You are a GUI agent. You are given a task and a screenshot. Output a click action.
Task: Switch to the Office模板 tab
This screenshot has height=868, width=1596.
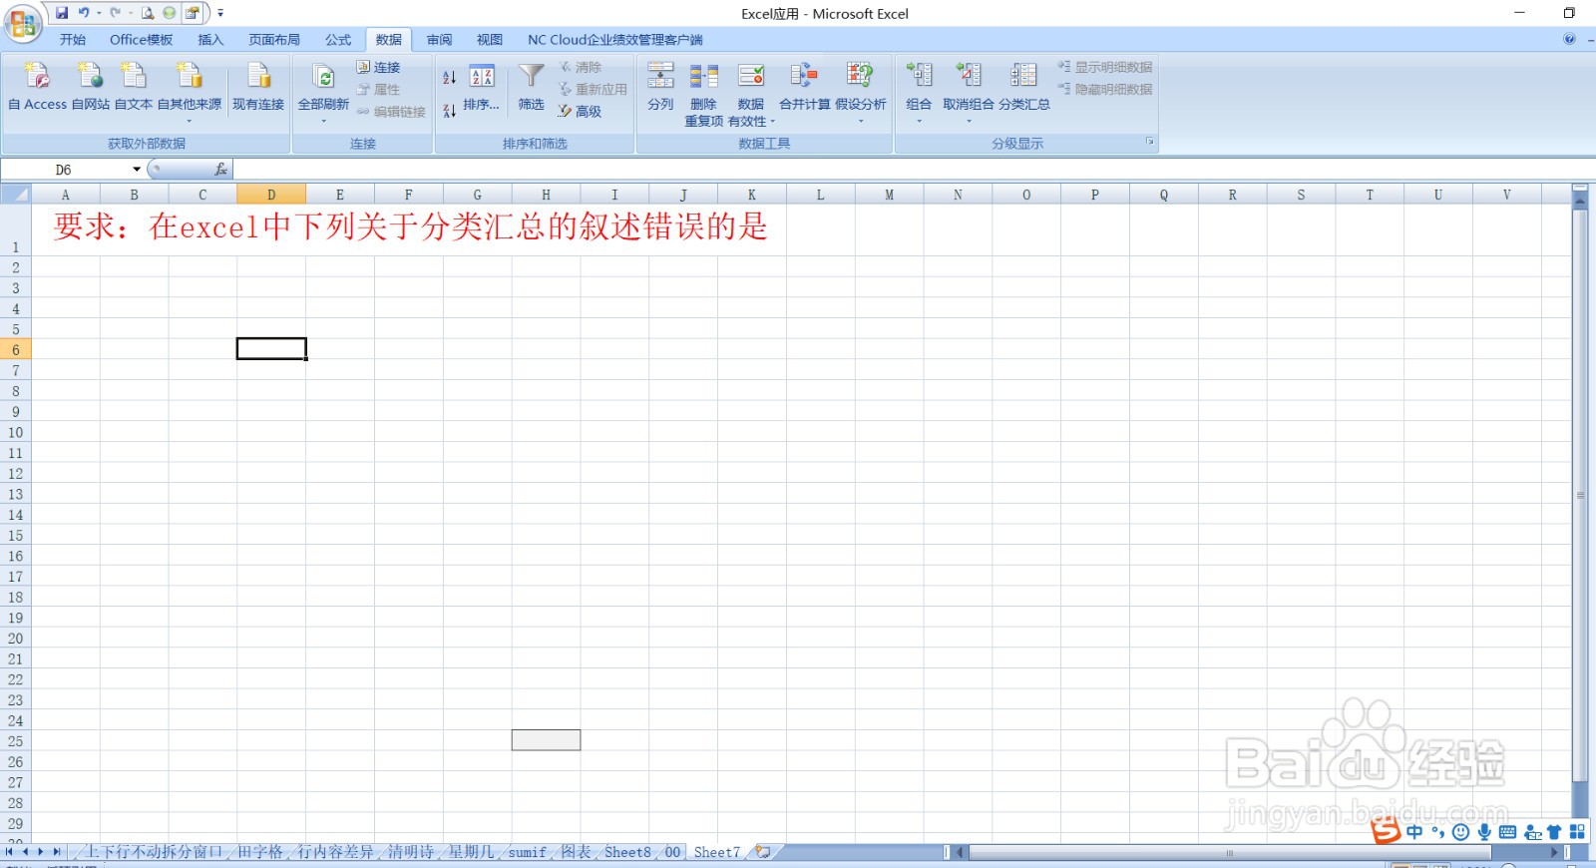pyautogui.click(x=142, y=40)
